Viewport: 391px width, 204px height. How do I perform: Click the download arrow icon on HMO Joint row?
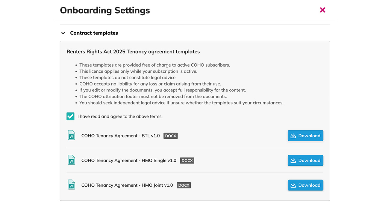[293, 185]
